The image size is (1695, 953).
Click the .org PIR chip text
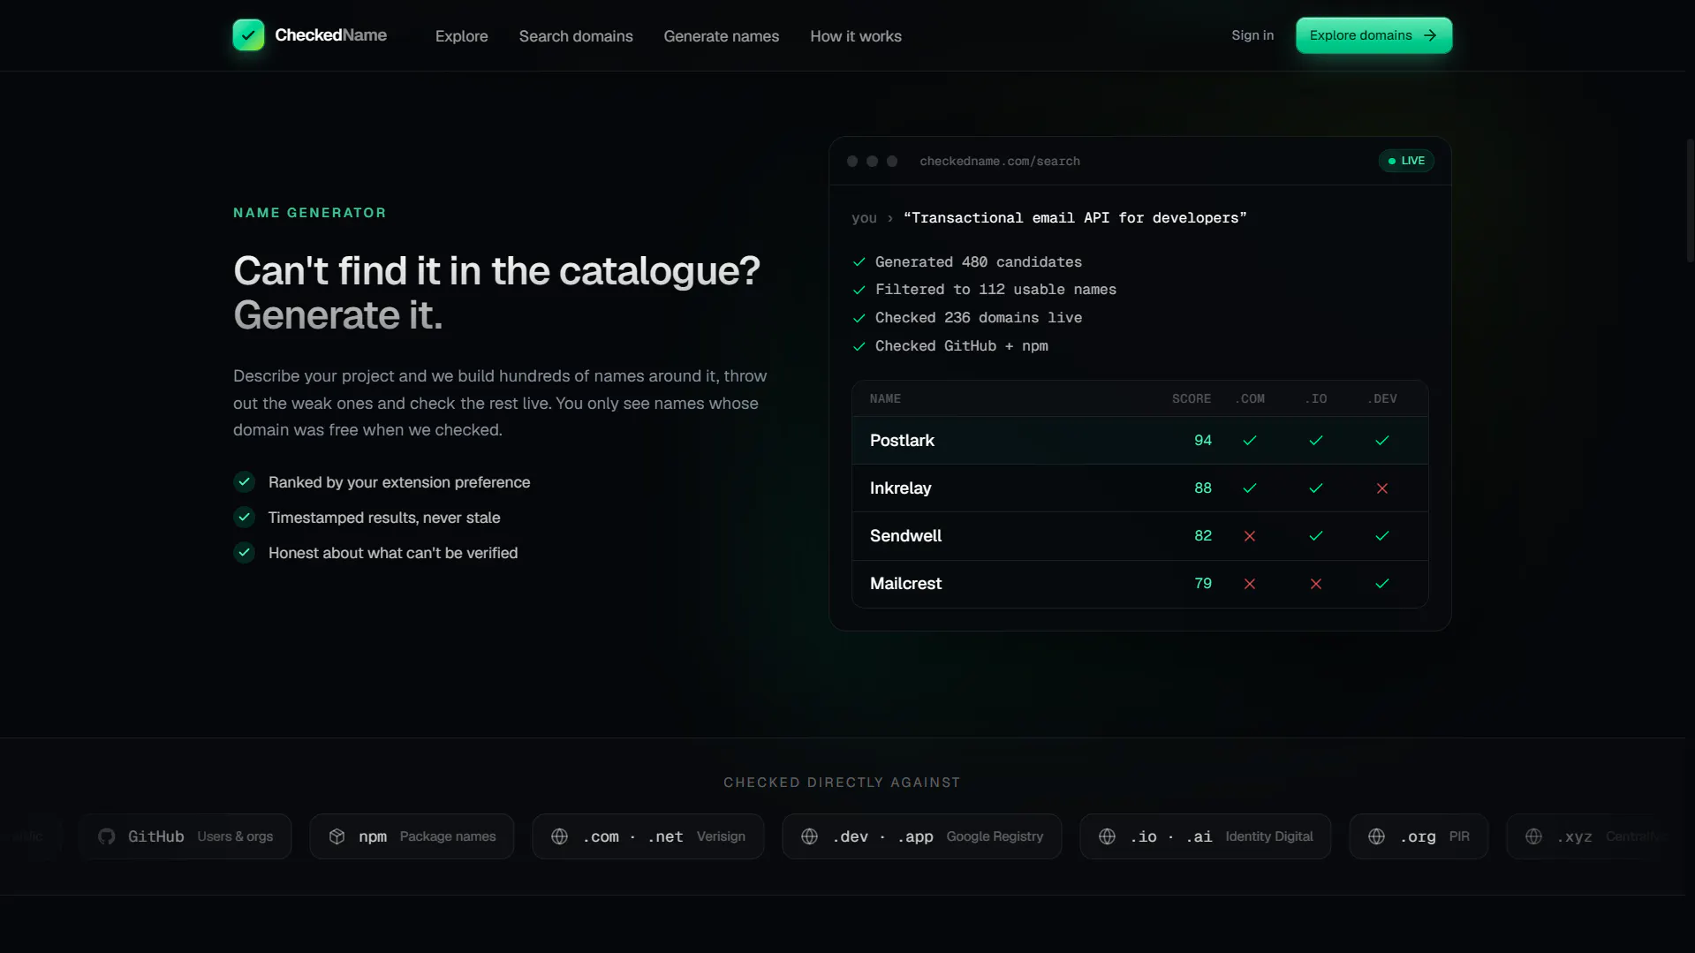coord(1434,836)
